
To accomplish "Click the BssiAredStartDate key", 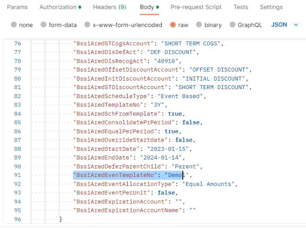I will click(x=106, y=149).
